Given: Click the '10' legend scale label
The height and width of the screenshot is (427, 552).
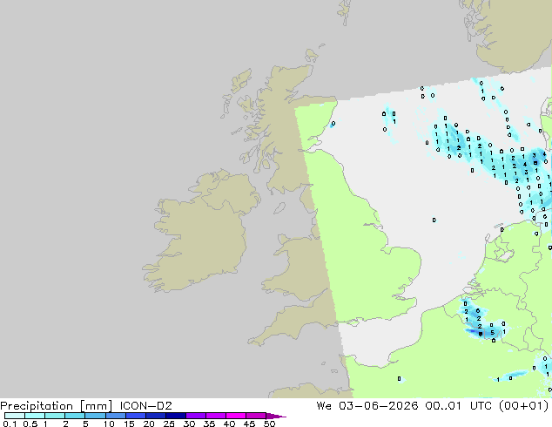Looking at the screenshot, I should coord(109,424).
